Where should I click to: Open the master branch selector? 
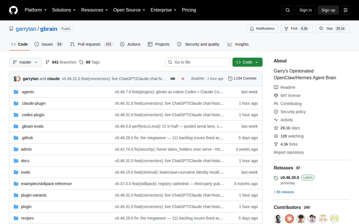pyautogui.click(x=25, y=62)
